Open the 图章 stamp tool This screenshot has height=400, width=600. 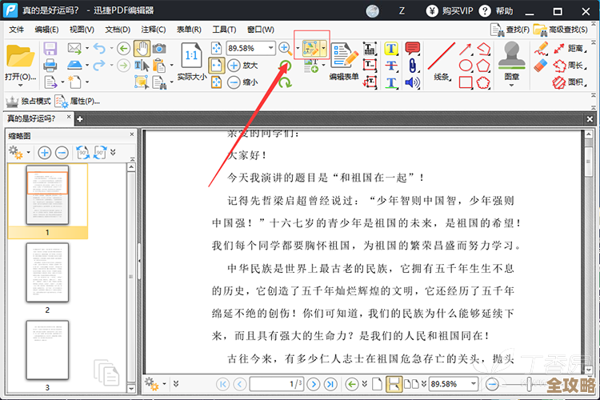click(510, 59)
